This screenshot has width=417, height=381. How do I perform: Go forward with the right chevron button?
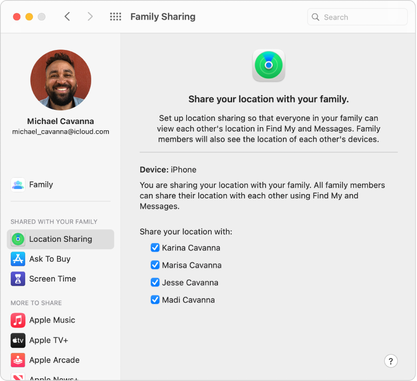click(x=90, y=17)
